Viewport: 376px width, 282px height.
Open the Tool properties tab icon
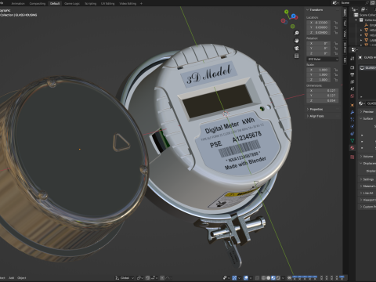[x=352, y=58]
